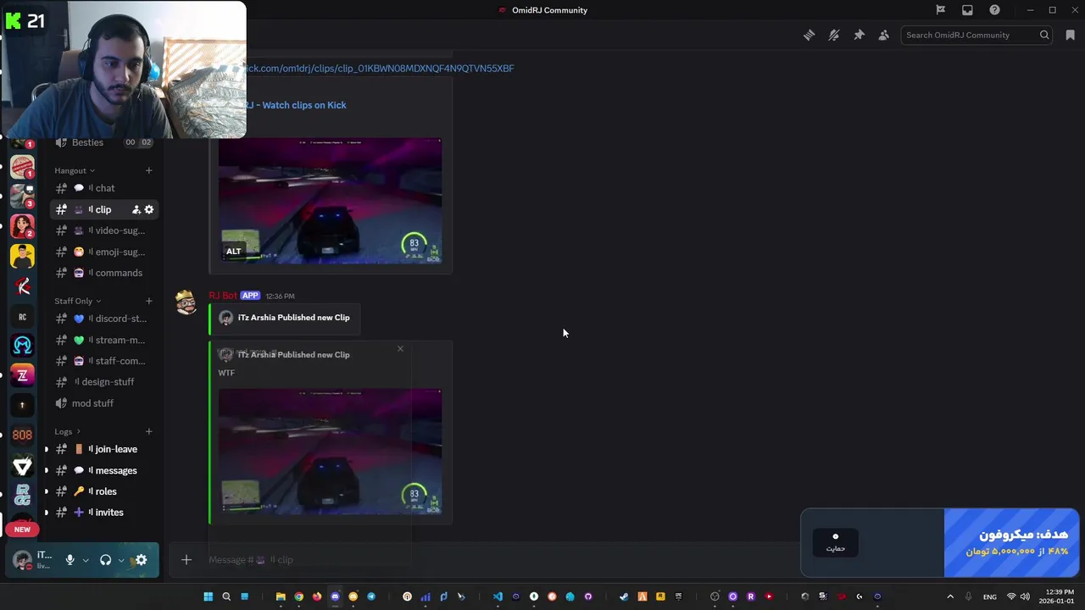Join the mod stuff voice channel
The height and width of the screenshot is (610, 1085).
103,403
